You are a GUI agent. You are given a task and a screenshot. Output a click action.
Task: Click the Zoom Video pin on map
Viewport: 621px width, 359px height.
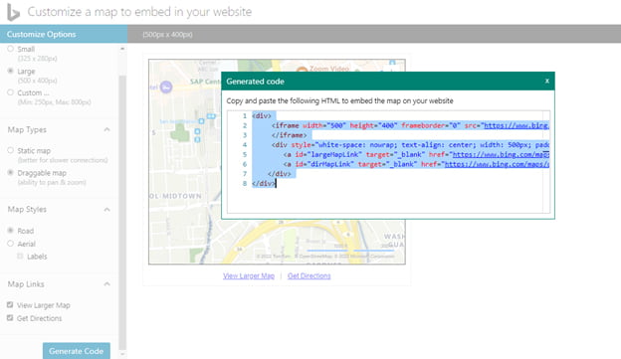303,70
